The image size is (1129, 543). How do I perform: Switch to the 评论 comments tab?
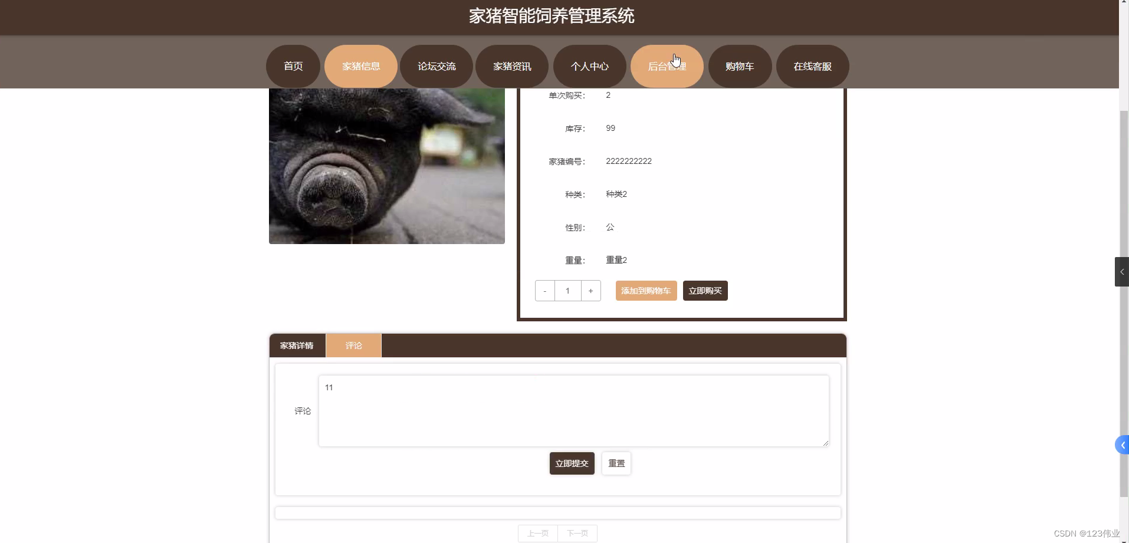353,345
